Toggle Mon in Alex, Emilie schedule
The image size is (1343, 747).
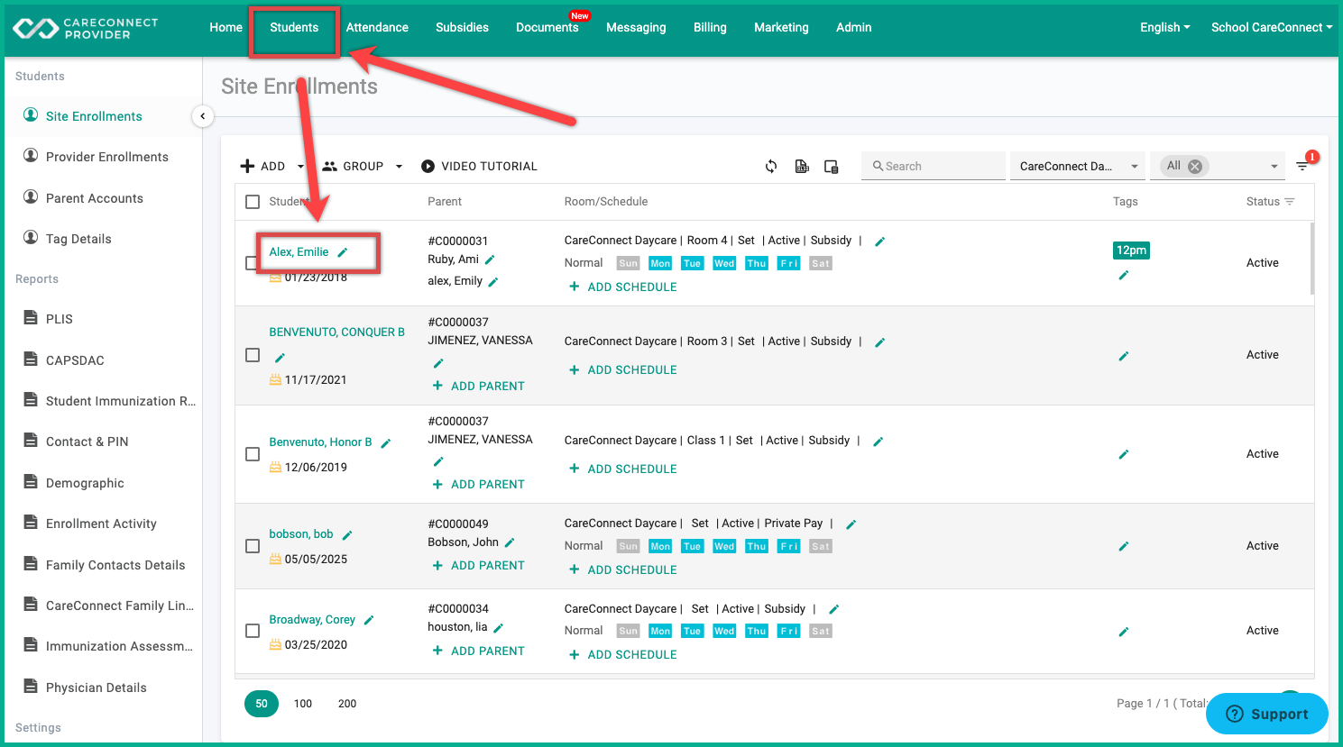click(x=660, y=264)
